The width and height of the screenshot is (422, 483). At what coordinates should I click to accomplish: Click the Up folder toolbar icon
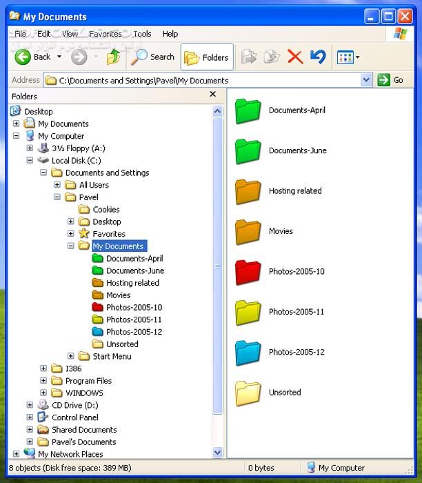pos(113,57)
